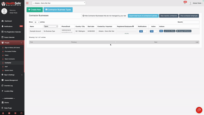The image size is (204, 115).
Task: Open the Basic Contractor menu item
Action: [10, 59]
